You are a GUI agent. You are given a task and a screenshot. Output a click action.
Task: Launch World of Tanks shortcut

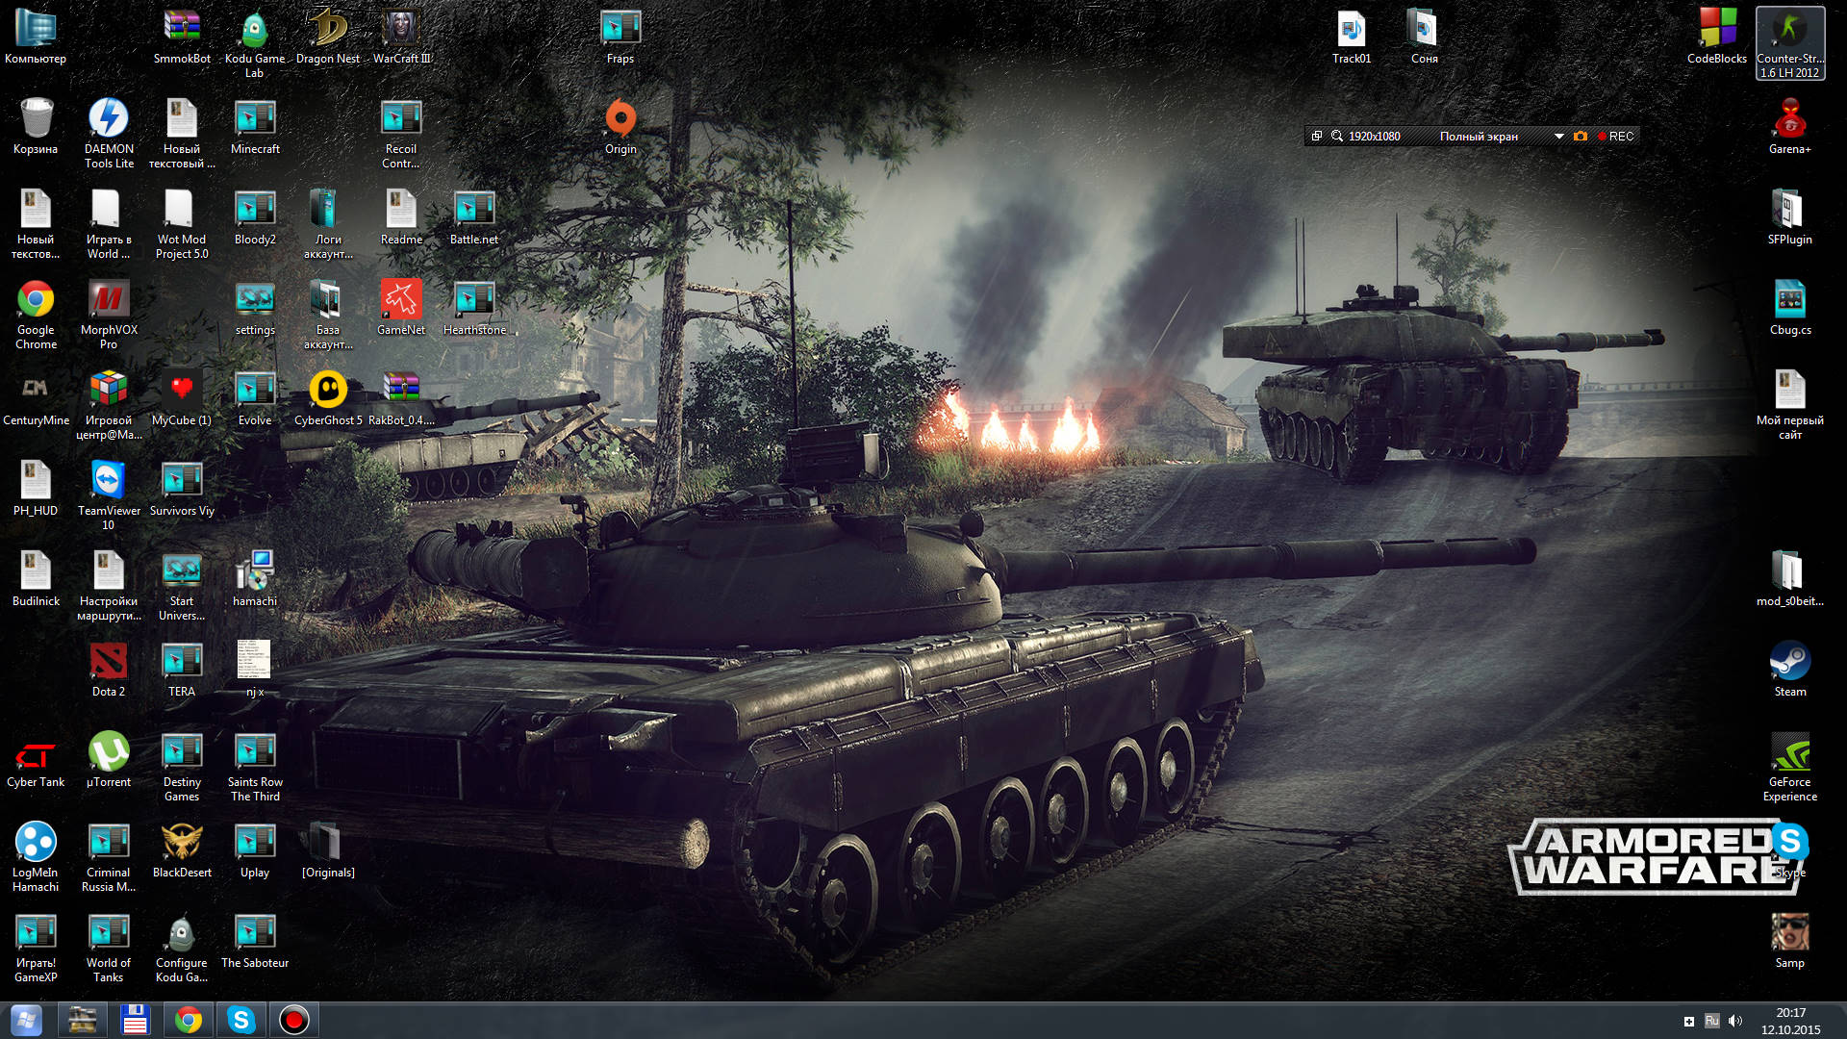109,947
